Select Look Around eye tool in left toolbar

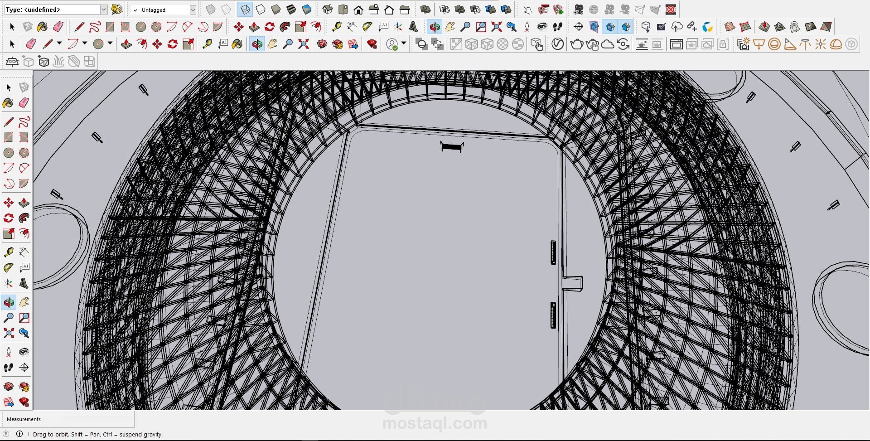click(x=24, y=352)
